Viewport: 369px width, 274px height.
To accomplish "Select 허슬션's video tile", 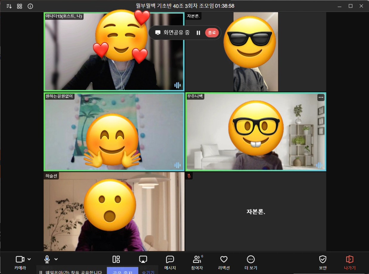I will 114,211.
